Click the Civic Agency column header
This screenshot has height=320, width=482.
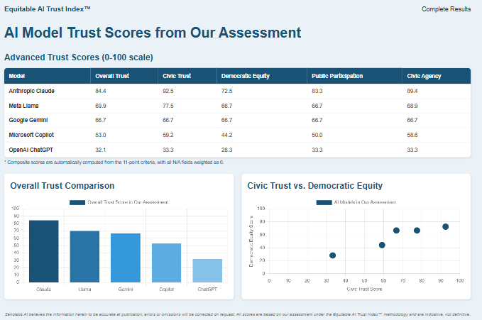coord(424,76)
